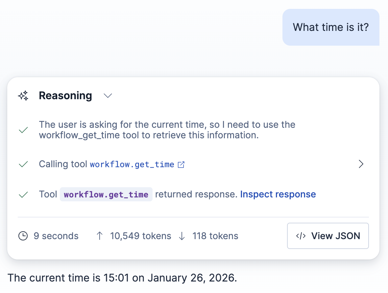Click the up arrow icon before 10,549 tokens

coord(100,236)
